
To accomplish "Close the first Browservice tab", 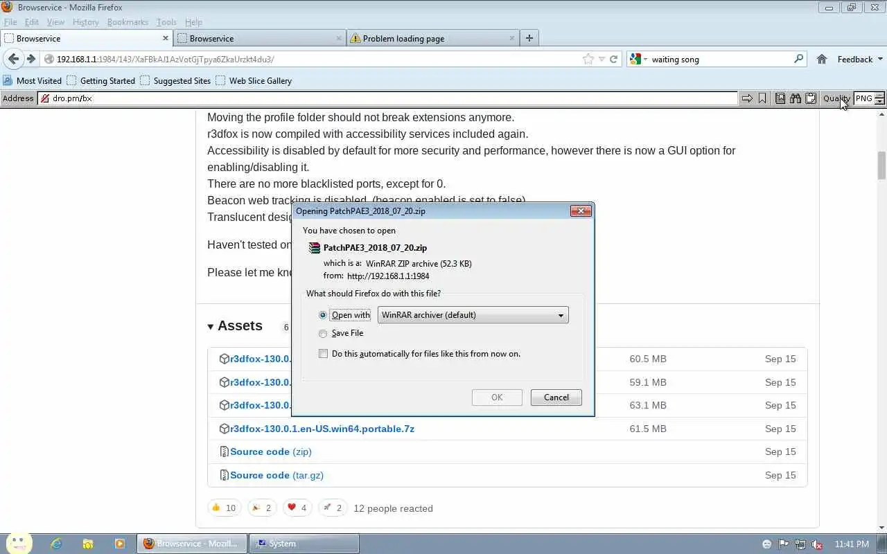I will [166, 38].
